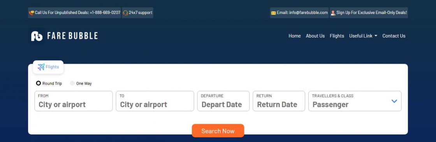This screenshot has height=142, width=436.
Task: Click the info@farebubble.com email link
Action: [308, 13]
